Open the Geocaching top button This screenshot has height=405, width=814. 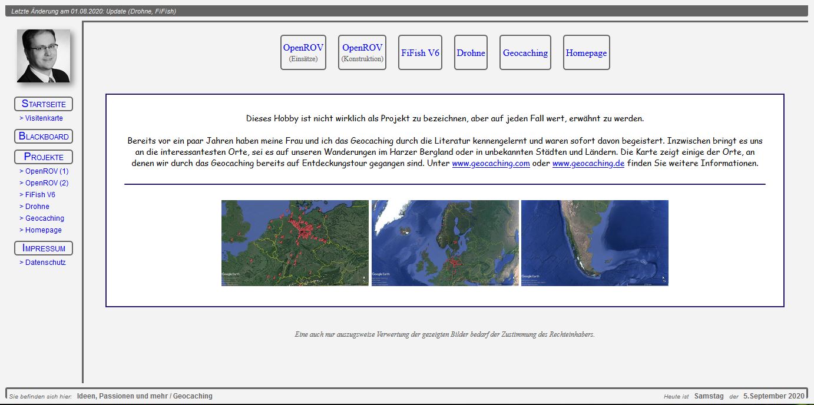525,52
